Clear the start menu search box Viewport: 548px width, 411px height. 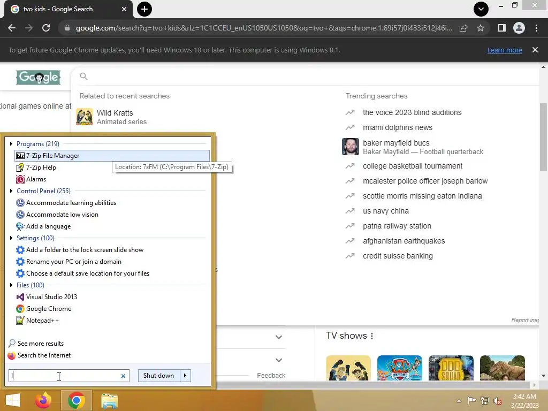click(x=123, y=376)
